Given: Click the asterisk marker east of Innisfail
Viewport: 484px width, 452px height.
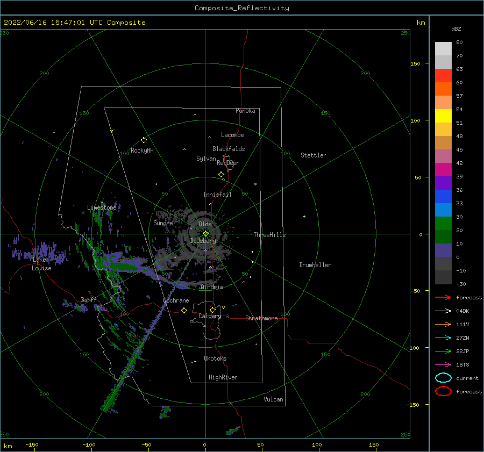Looking at the screenshot, I should 255,184.
